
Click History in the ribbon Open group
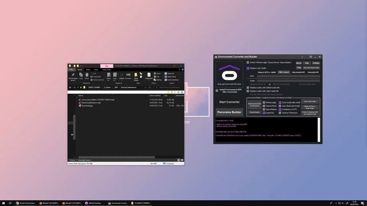158,80
